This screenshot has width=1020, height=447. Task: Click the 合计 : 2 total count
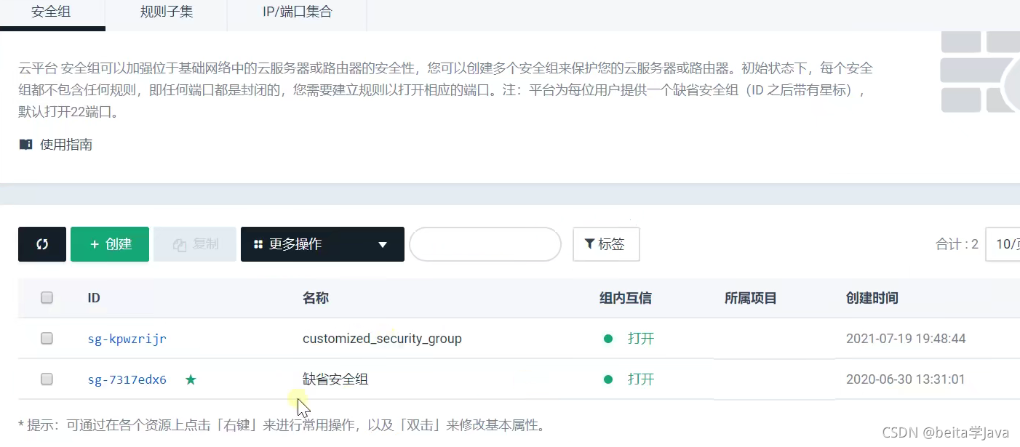click(x=957, y=244)
